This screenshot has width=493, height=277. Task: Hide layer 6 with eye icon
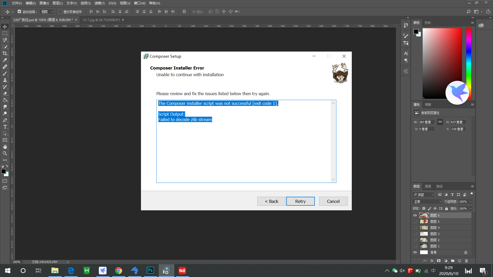point(415,215)
